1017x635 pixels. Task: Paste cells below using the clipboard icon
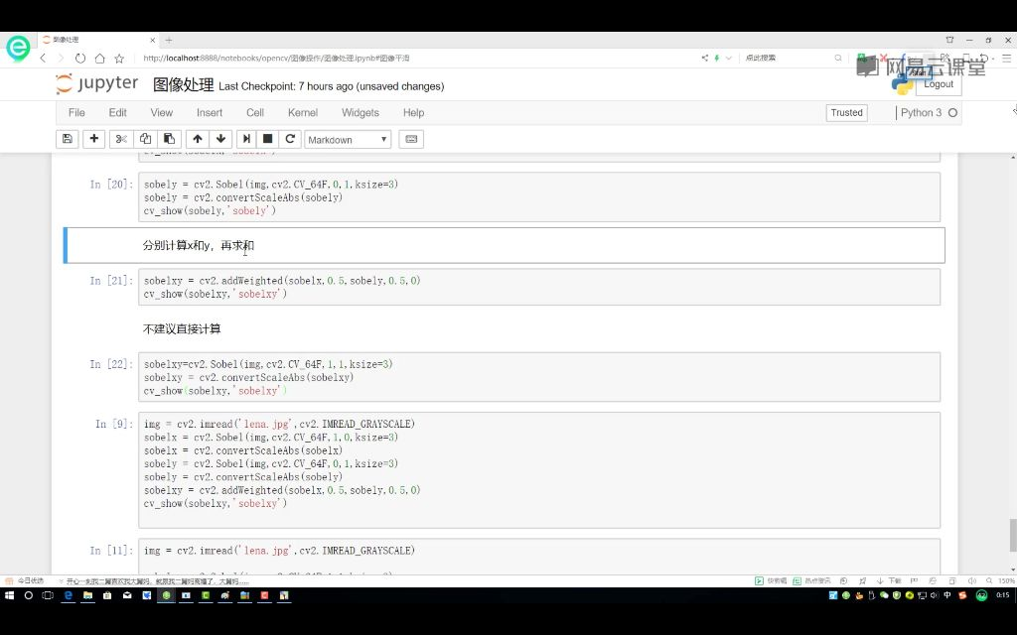[x=169, y=139]
